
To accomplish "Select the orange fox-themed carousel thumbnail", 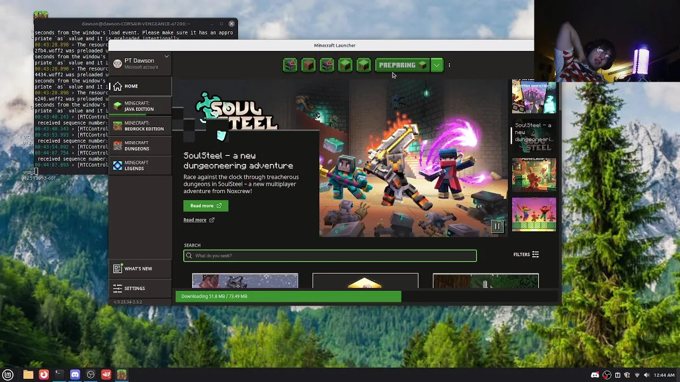I will 534,175.
